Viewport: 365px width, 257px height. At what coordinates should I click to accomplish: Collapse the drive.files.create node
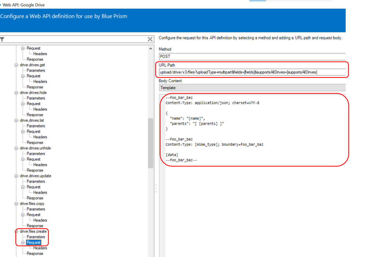pos(16,231)
